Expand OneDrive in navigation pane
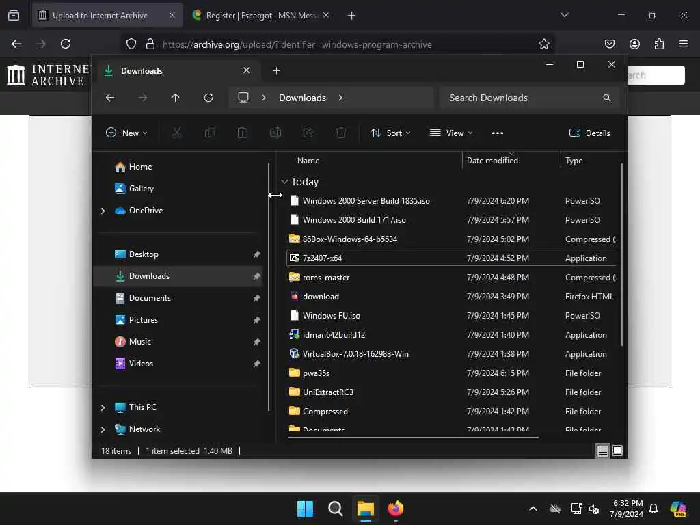The image size is (700, 525). click(103, 211)
